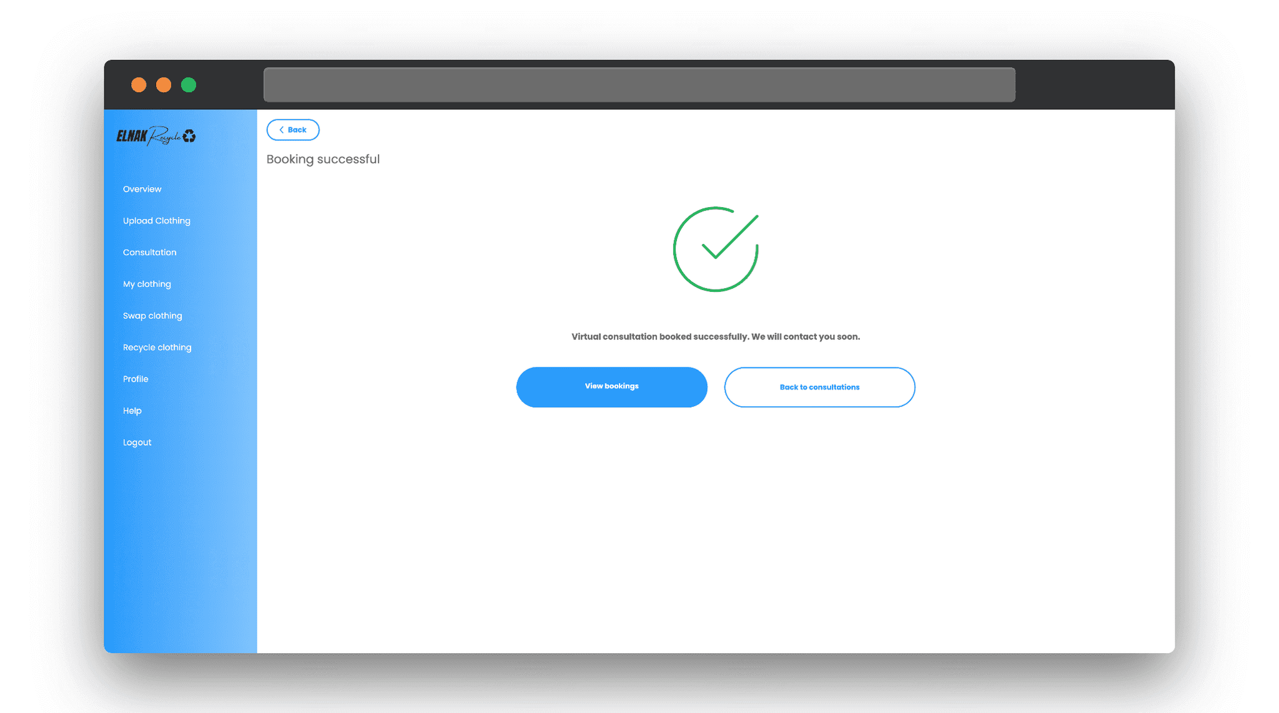The image size is (1279, 713).
Task: Click the green checkmark success icon
Action: click(716, 250)
